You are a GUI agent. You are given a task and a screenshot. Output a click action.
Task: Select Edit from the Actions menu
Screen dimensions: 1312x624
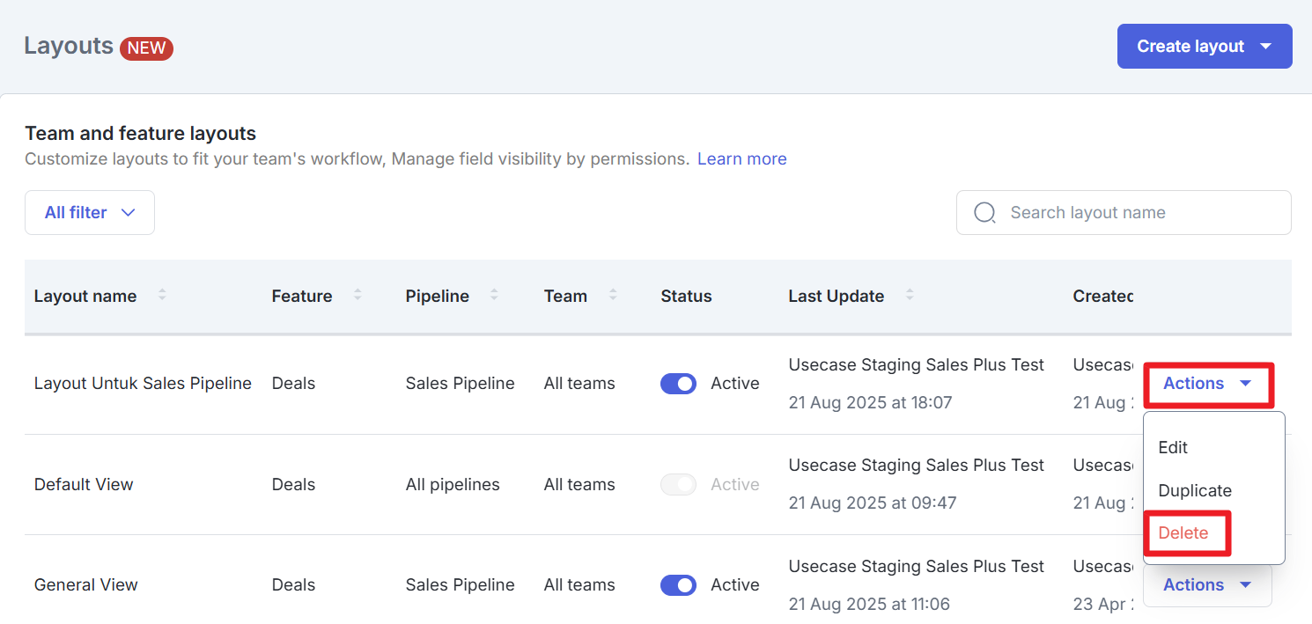[x=1173, y=447]
